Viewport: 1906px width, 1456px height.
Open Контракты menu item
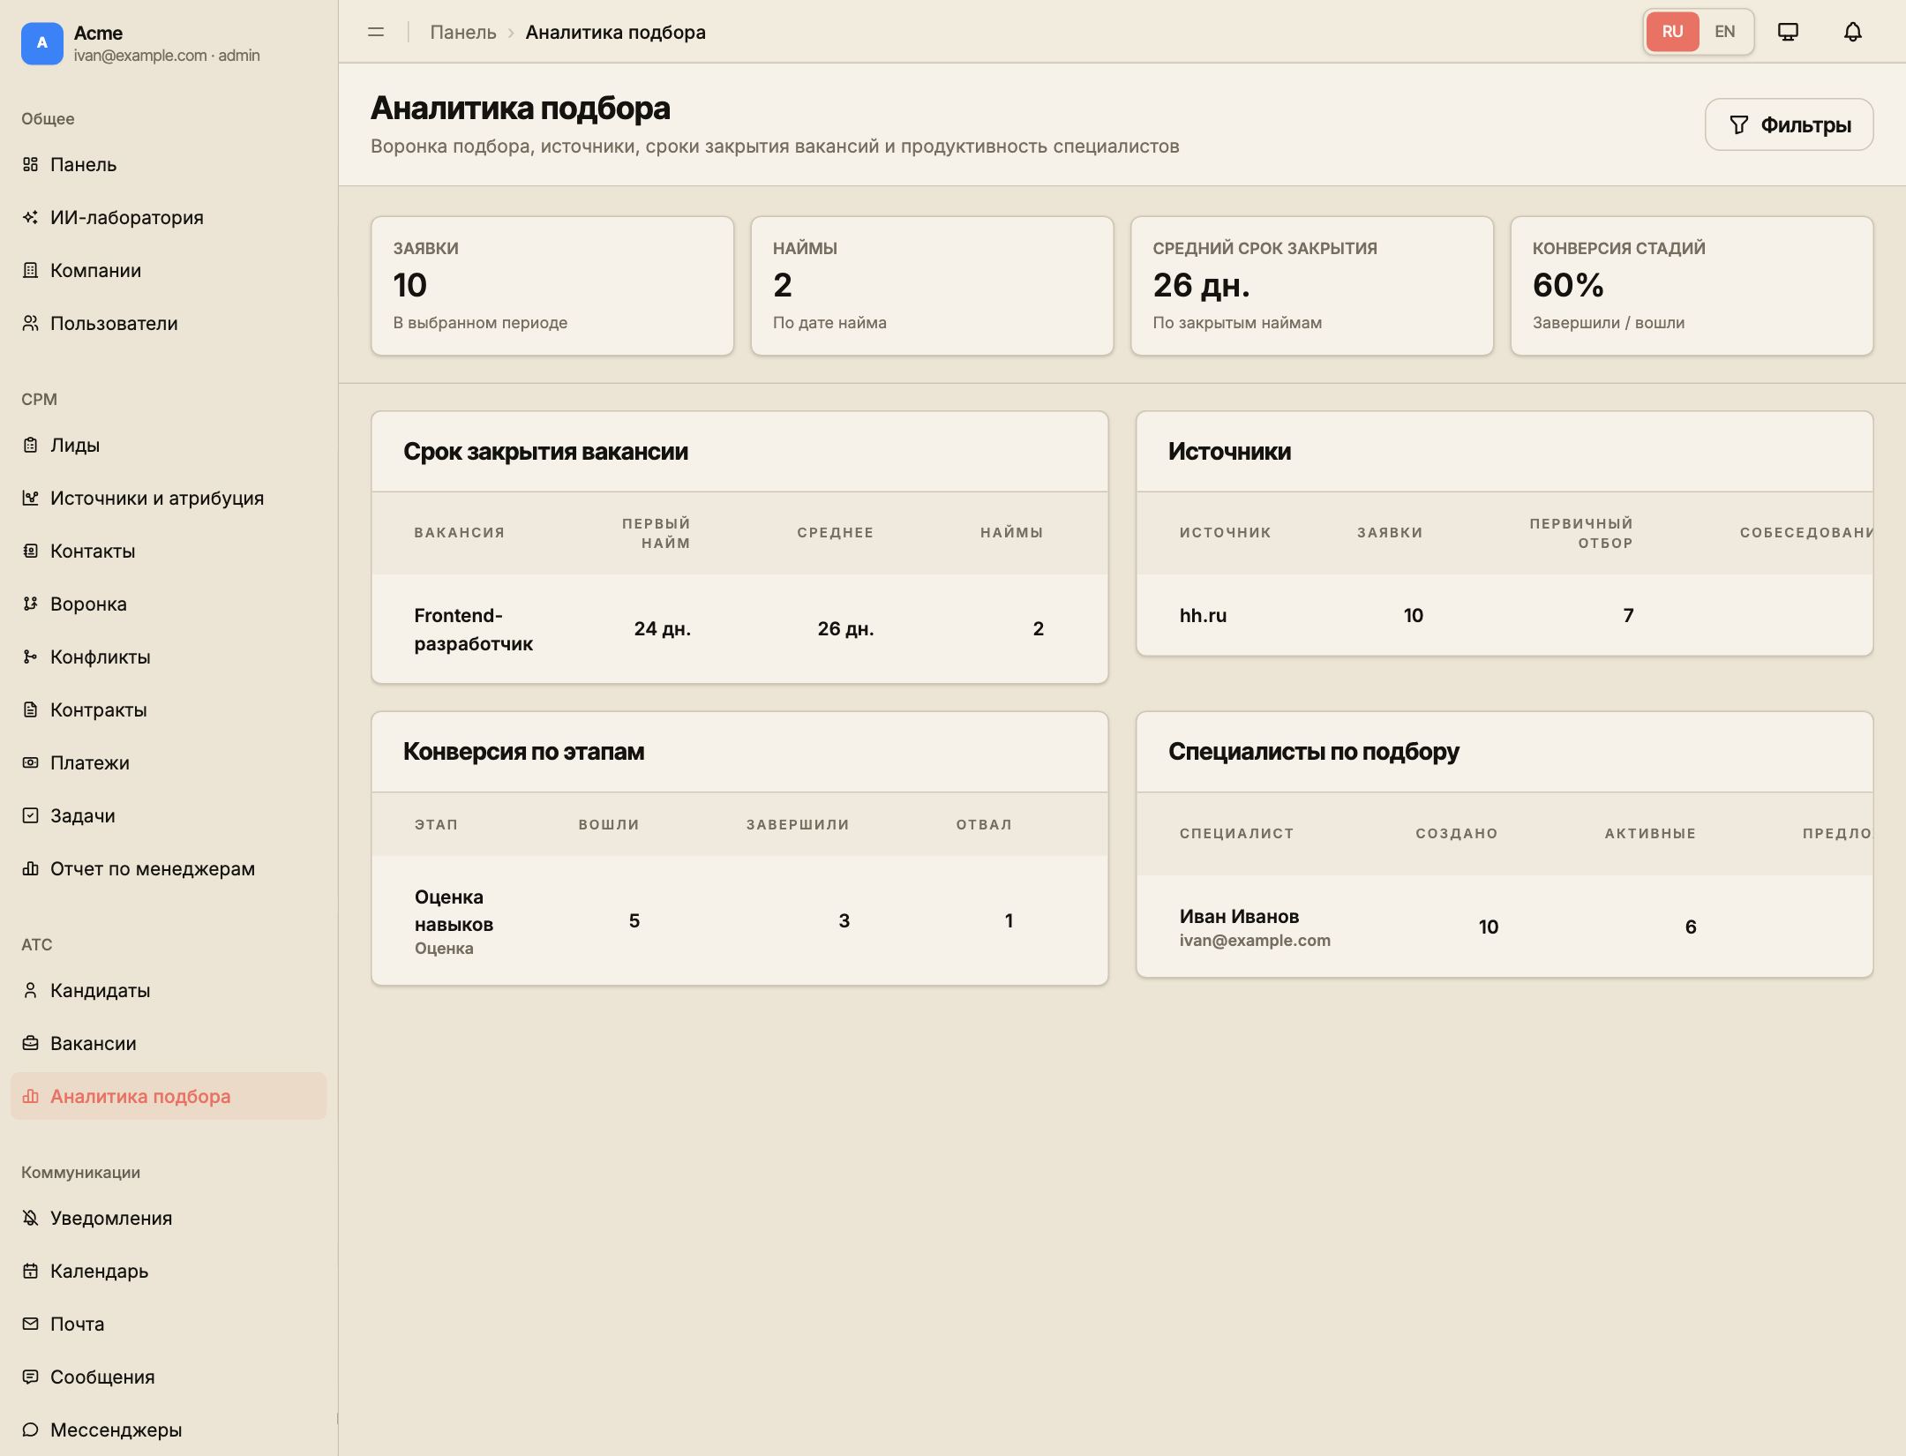pyautogui.click(x=169, y=709)
